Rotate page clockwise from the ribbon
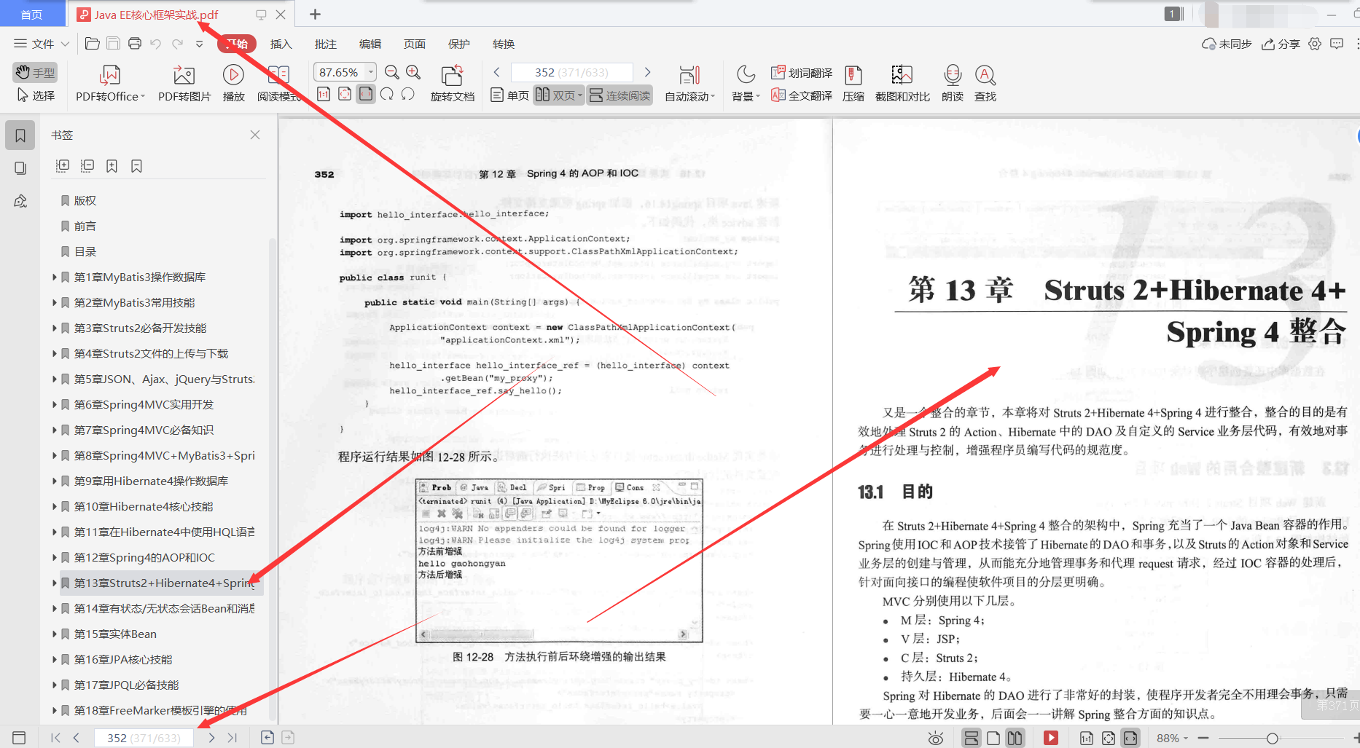Viewport: 1360px width, 748px height. click(x=387, y=94)
